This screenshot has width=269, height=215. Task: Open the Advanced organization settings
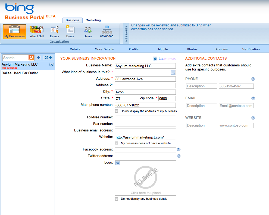(x=107, y=32)
